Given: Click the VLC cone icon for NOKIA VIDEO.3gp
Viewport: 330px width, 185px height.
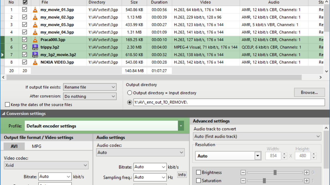Looking at the screenshot, I should [x=35, y=62].
